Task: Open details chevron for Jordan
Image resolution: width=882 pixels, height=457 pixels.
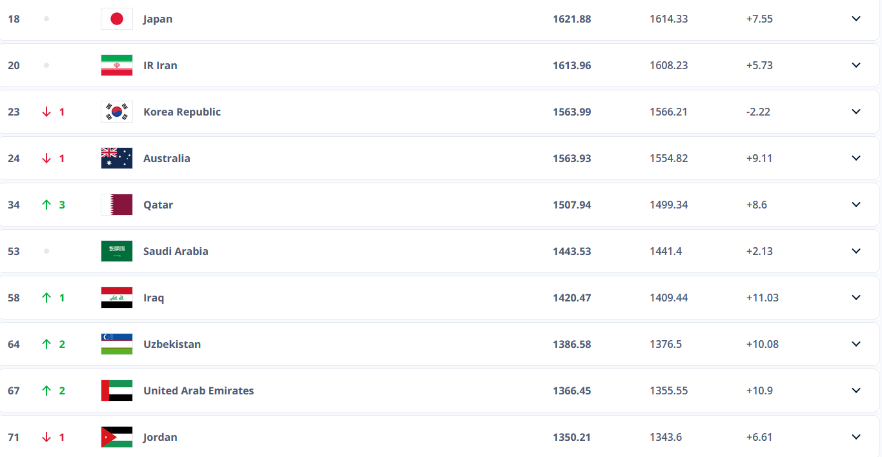Action: pos(856,437)
